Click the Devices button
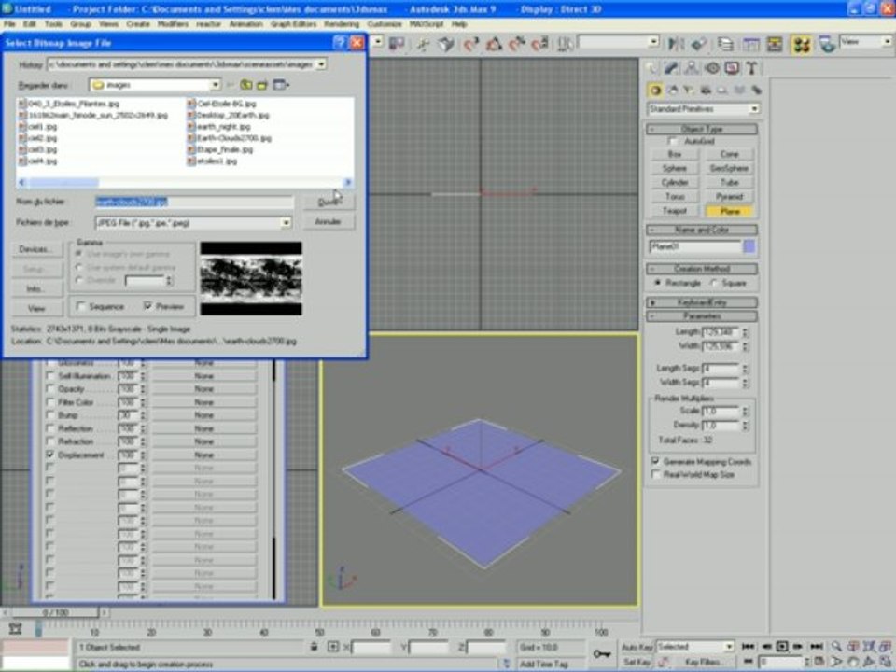896x672 pixels. point(37,249)
